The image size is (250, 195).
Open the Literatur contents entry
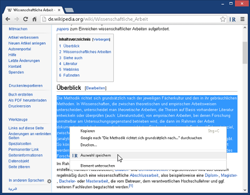68,63
